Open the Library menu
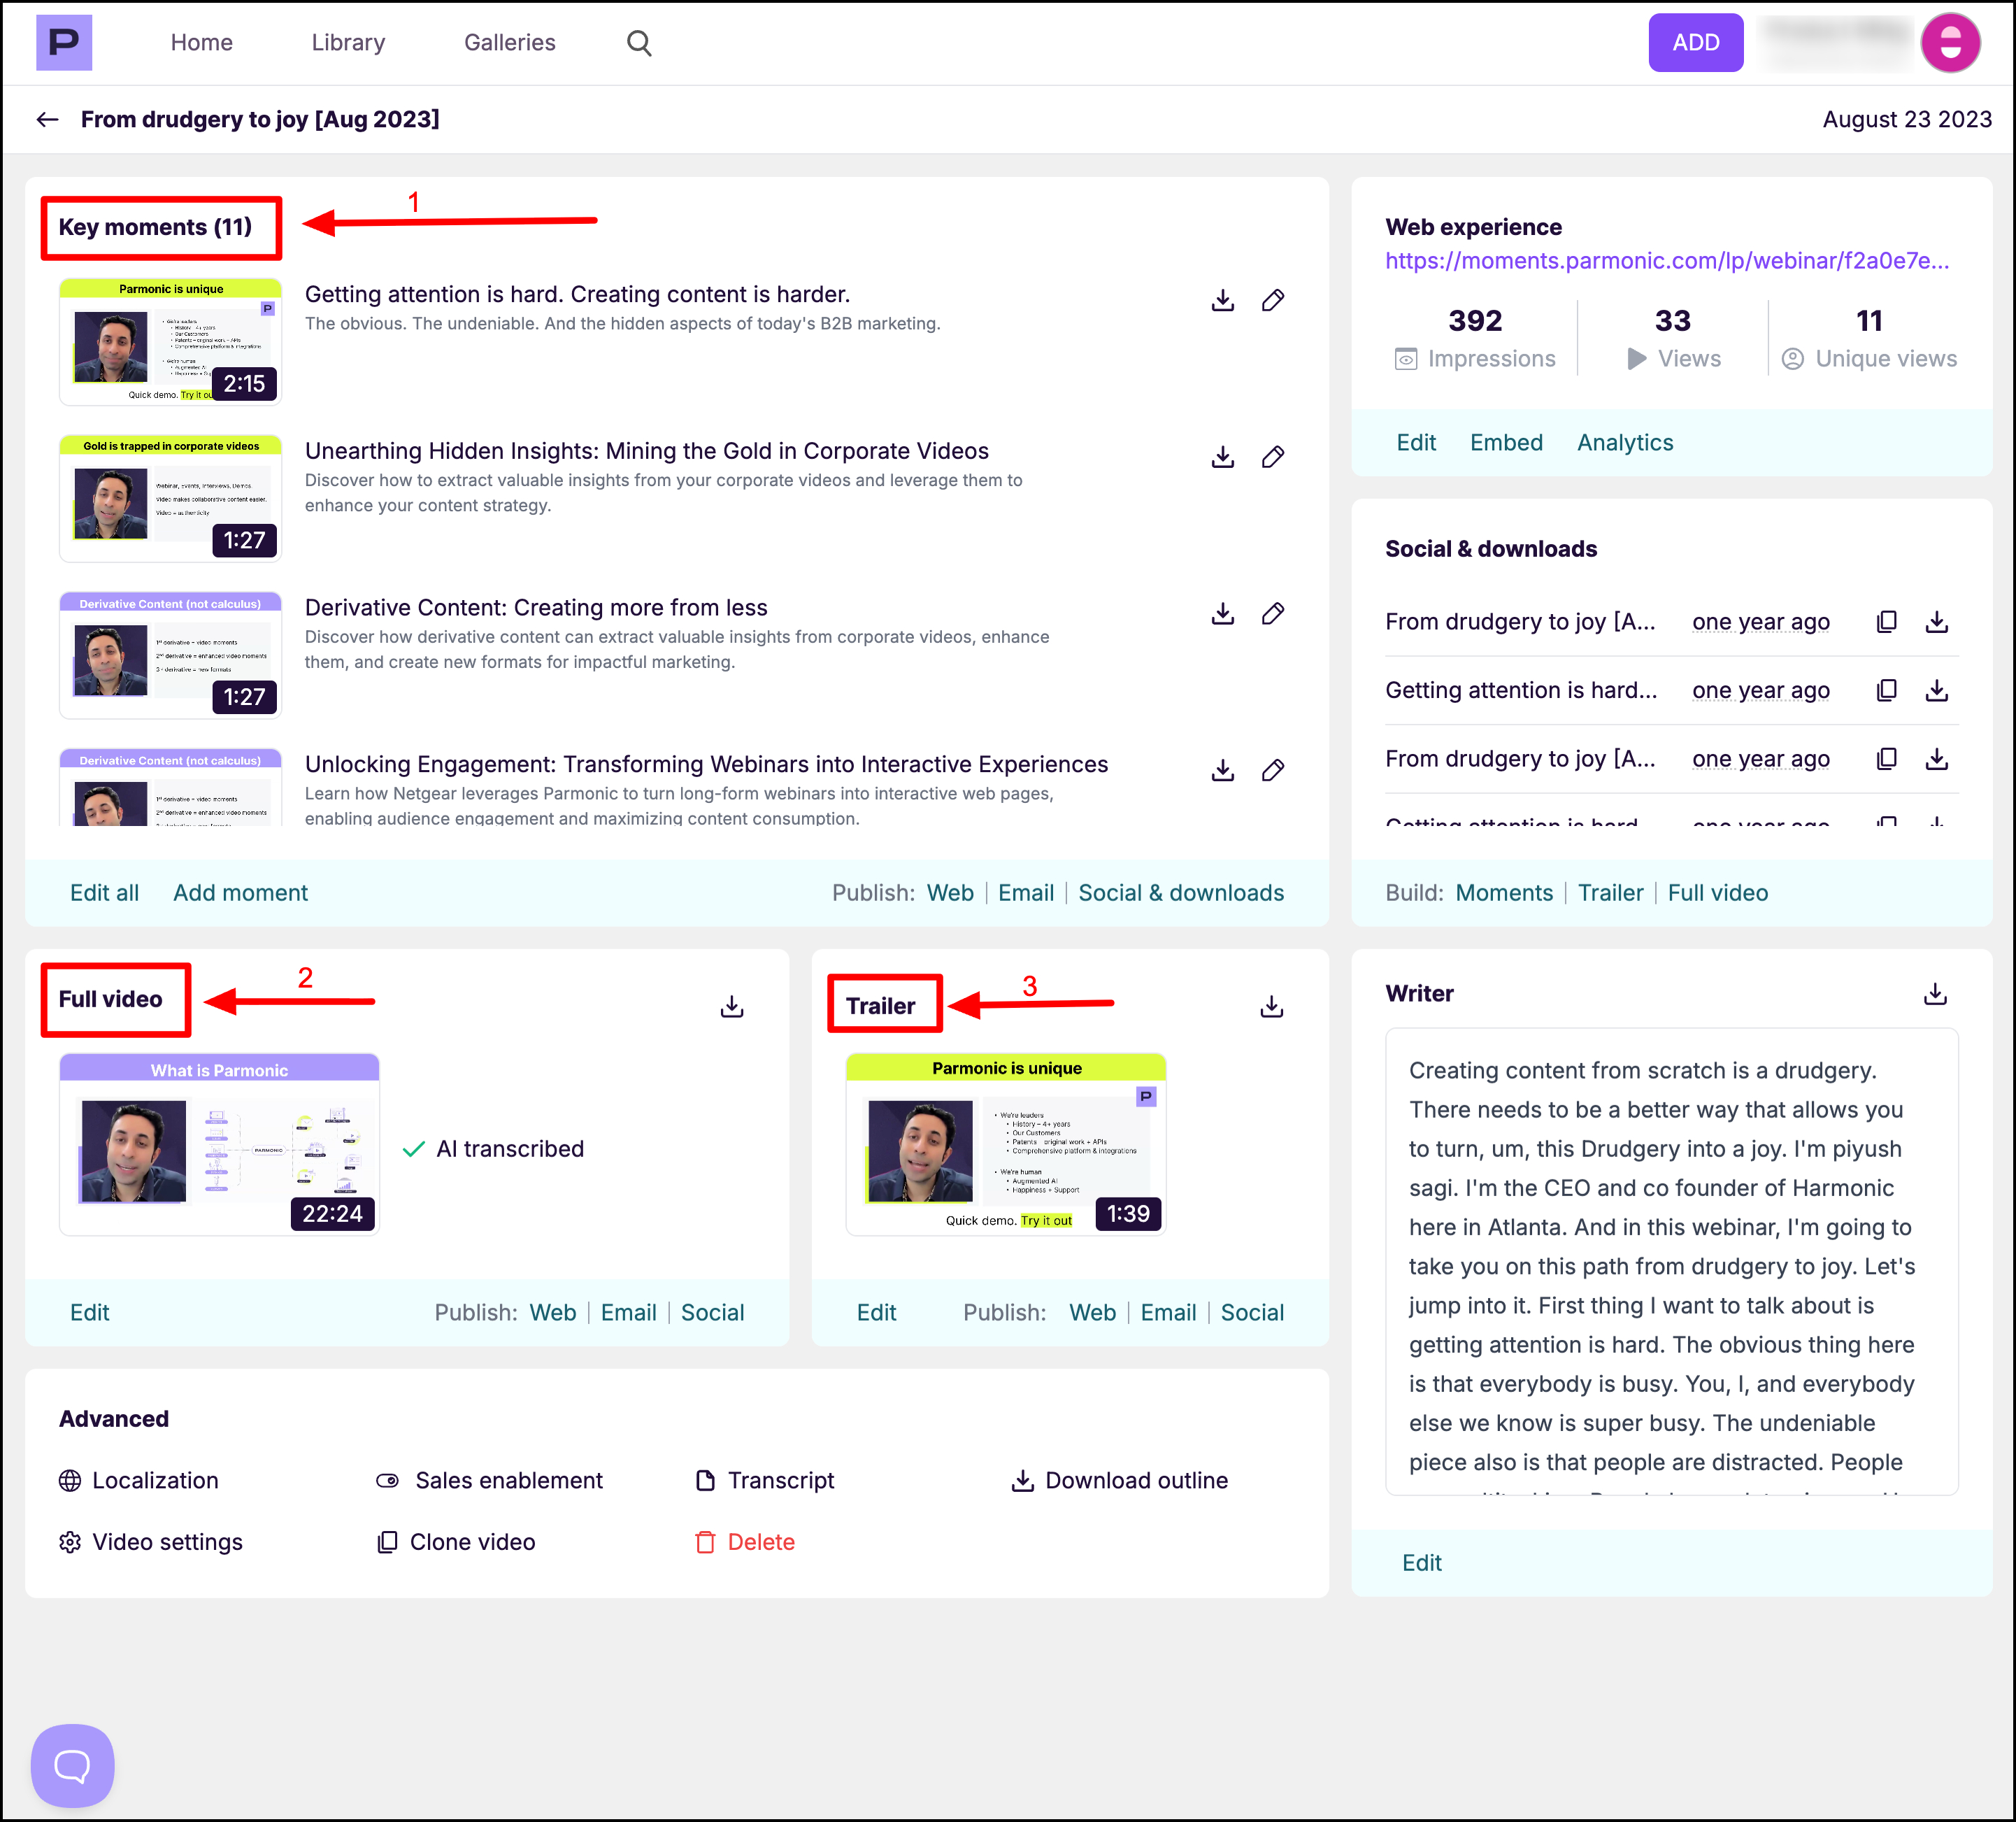 (348, 43)
